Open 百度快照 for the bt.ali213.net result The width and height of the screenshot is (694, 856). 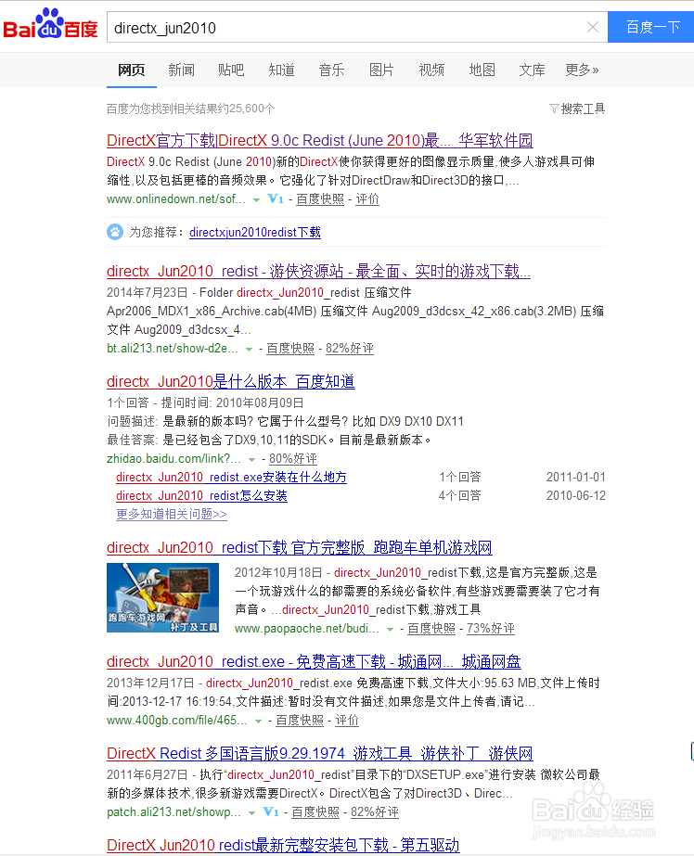[290, 349]
